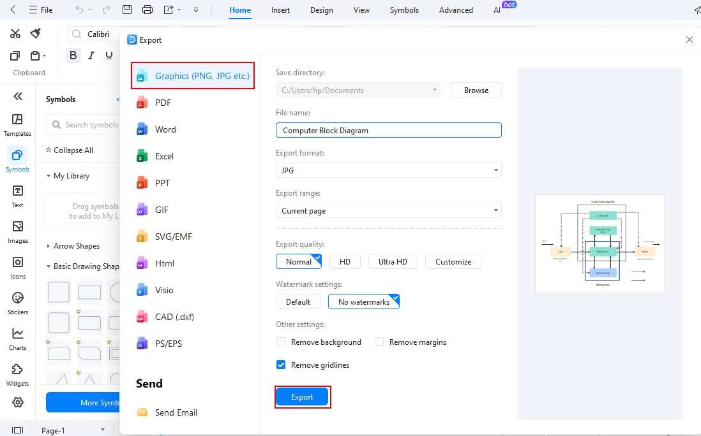The width and height of the screenshot is (701, 436).
Task: Toggle Bold formatting
Action: point(73,55)
